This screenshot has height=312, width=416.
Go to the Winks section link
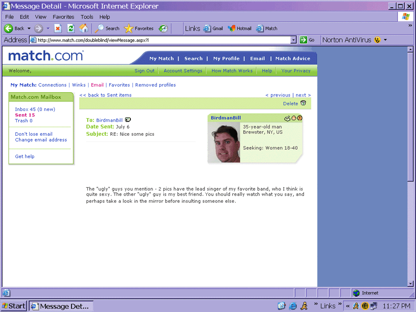79,85
